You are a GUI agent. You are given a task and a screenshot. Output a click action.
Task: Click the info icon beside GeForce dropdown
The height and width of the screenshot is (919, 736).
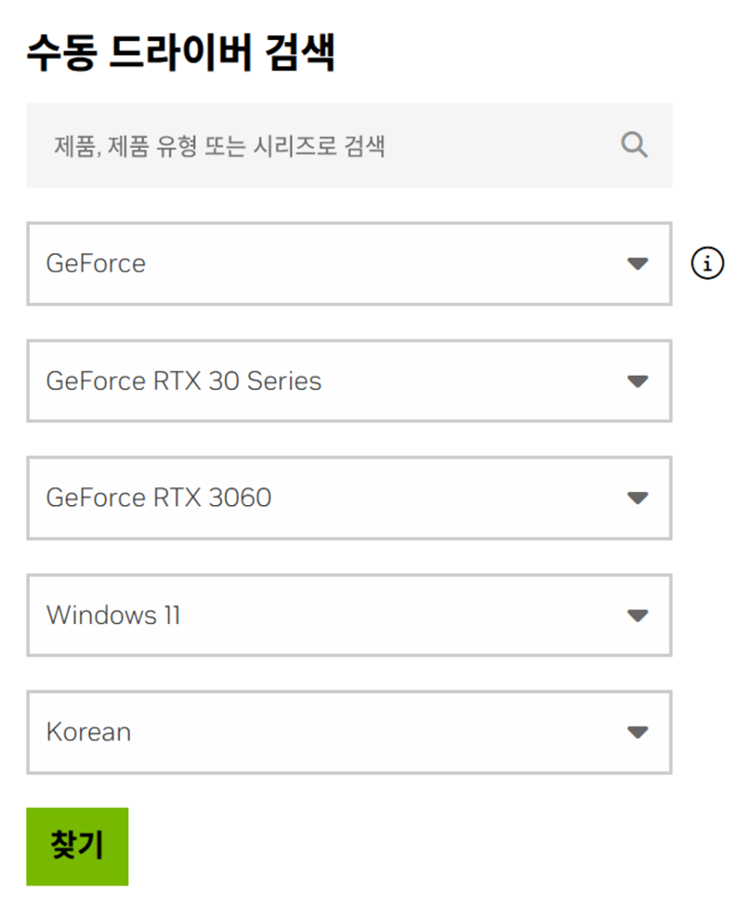[707, 264]
